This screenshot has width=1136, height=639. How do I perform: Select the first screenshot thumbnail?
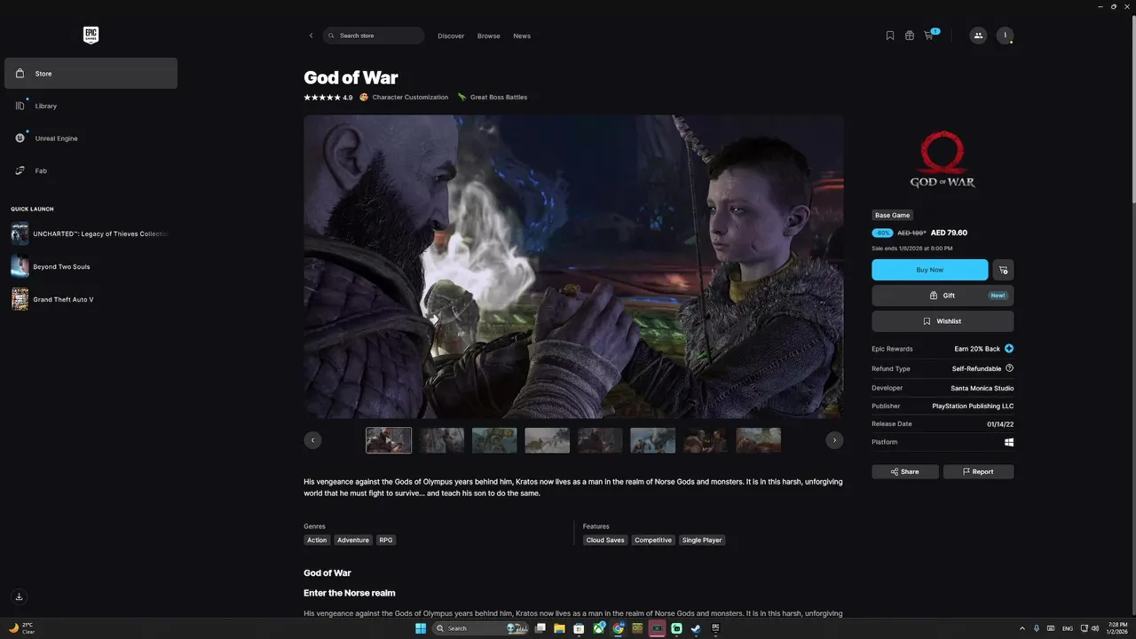[x=389, y=440]
